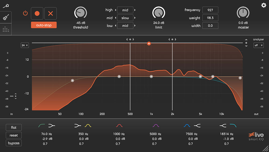Click right arrow next to high speed
Viewport: 269px width, 152px height.
(x=135, y=10)
